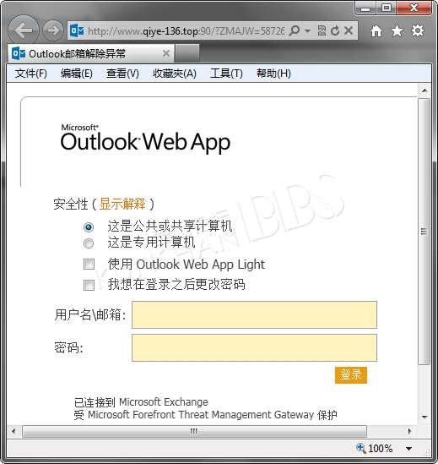Open favorites with the star icon
438x464 pixels.
[397, 30]
